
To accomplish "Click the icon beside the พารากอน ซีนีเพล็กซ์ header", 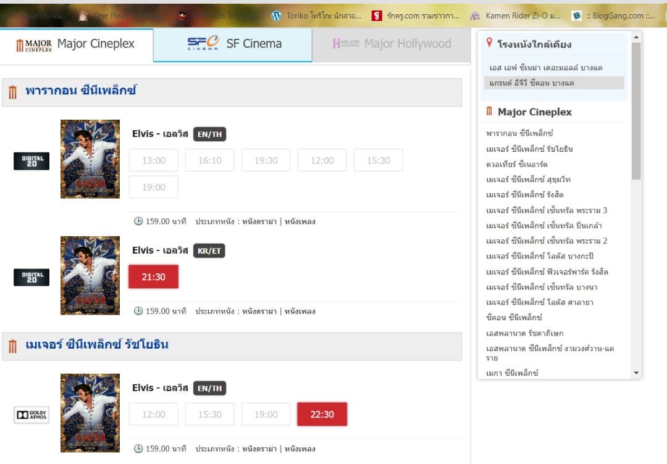I will [x=13, y=92].
